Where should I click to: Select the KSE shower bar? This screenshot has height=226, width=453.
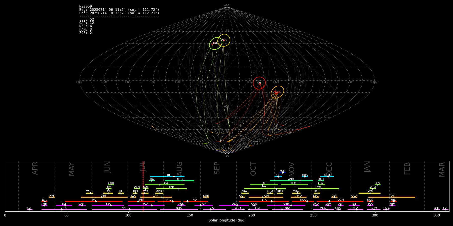click(x=29, y=209)
